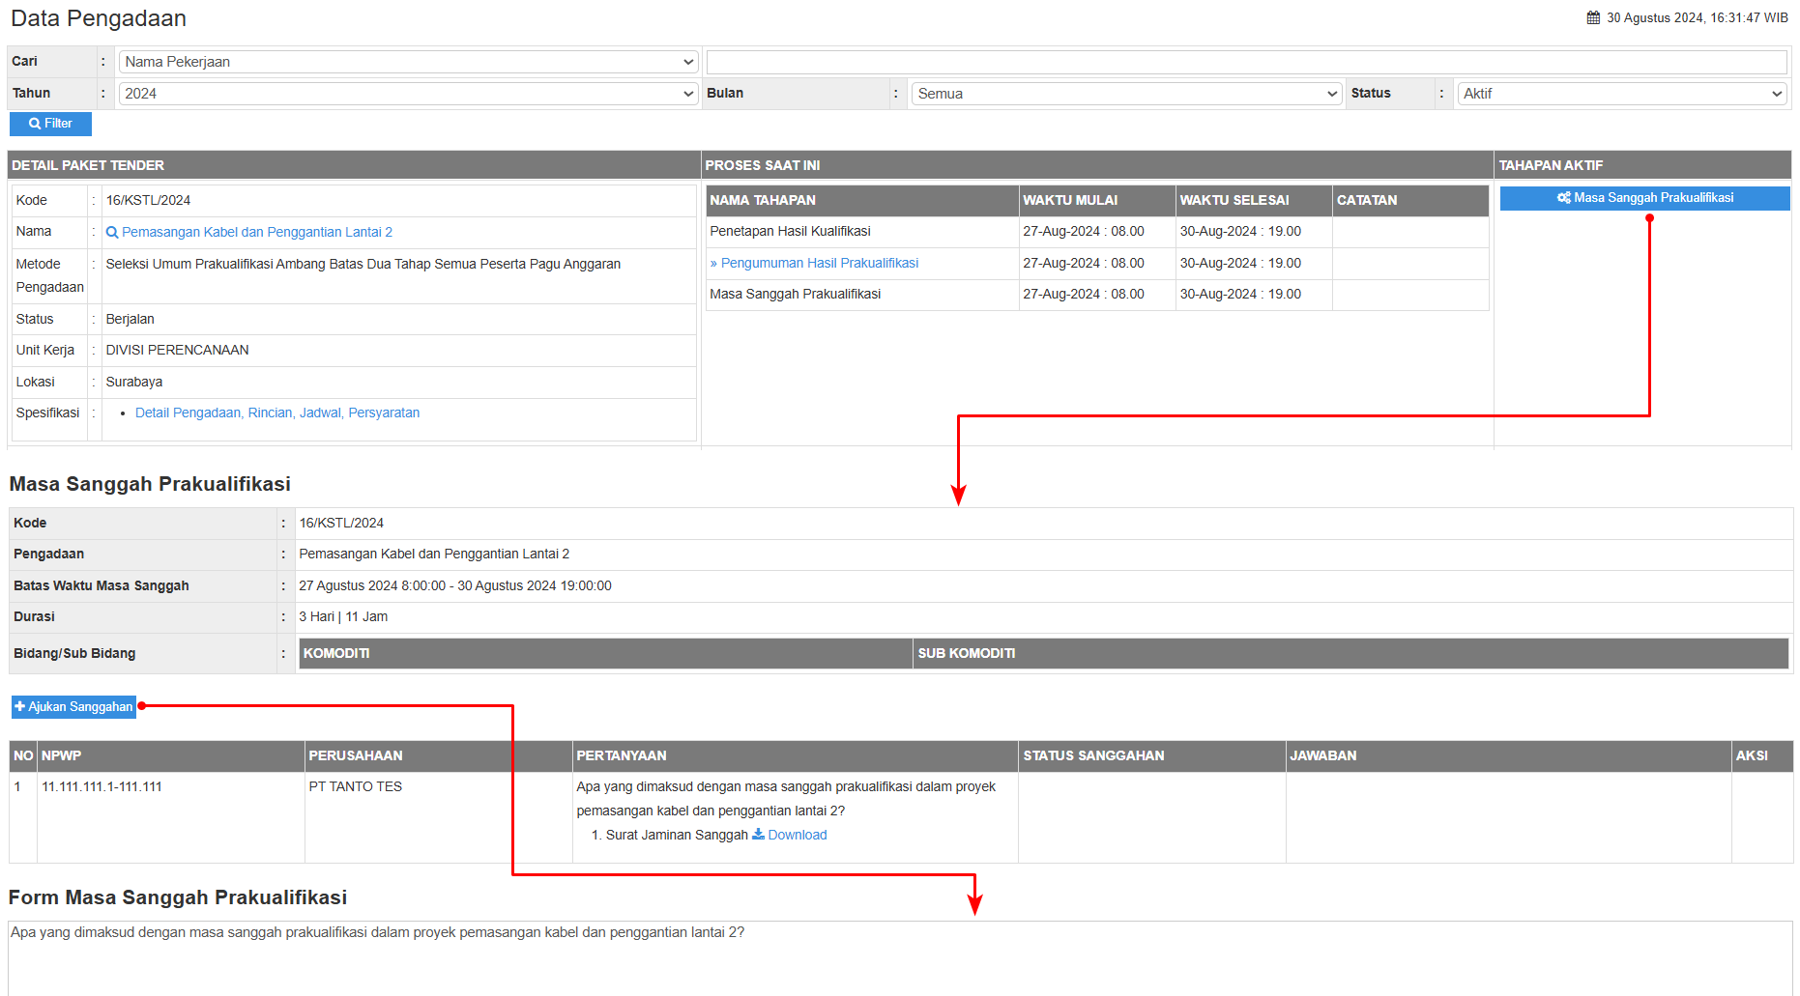Click the search text input field
Viewport: 1800px width, 996px height.
(1246, 62)
